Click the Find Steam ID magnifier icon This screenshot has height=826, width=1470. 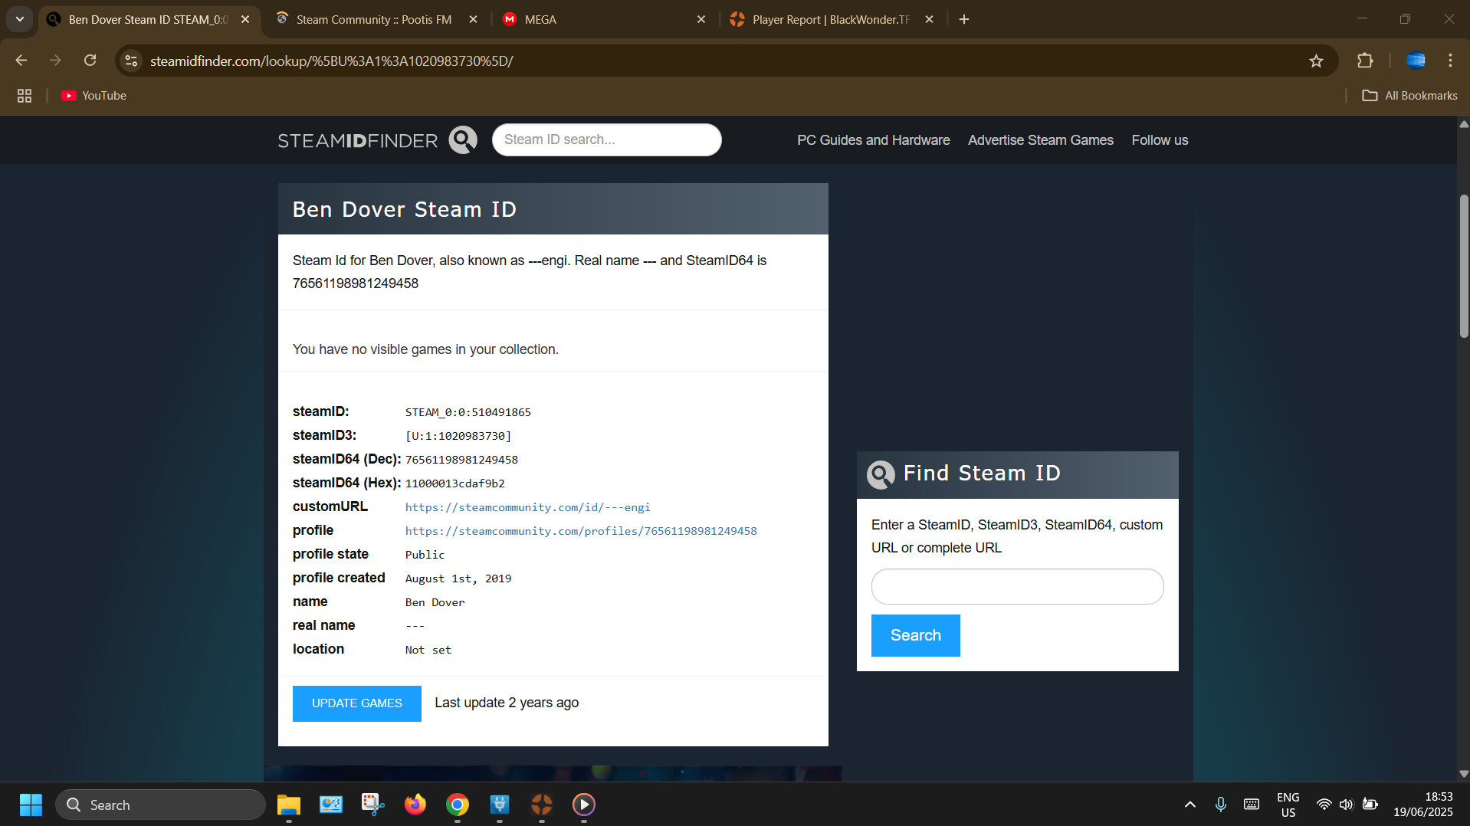pyautogui.click(x=881, y=474)
